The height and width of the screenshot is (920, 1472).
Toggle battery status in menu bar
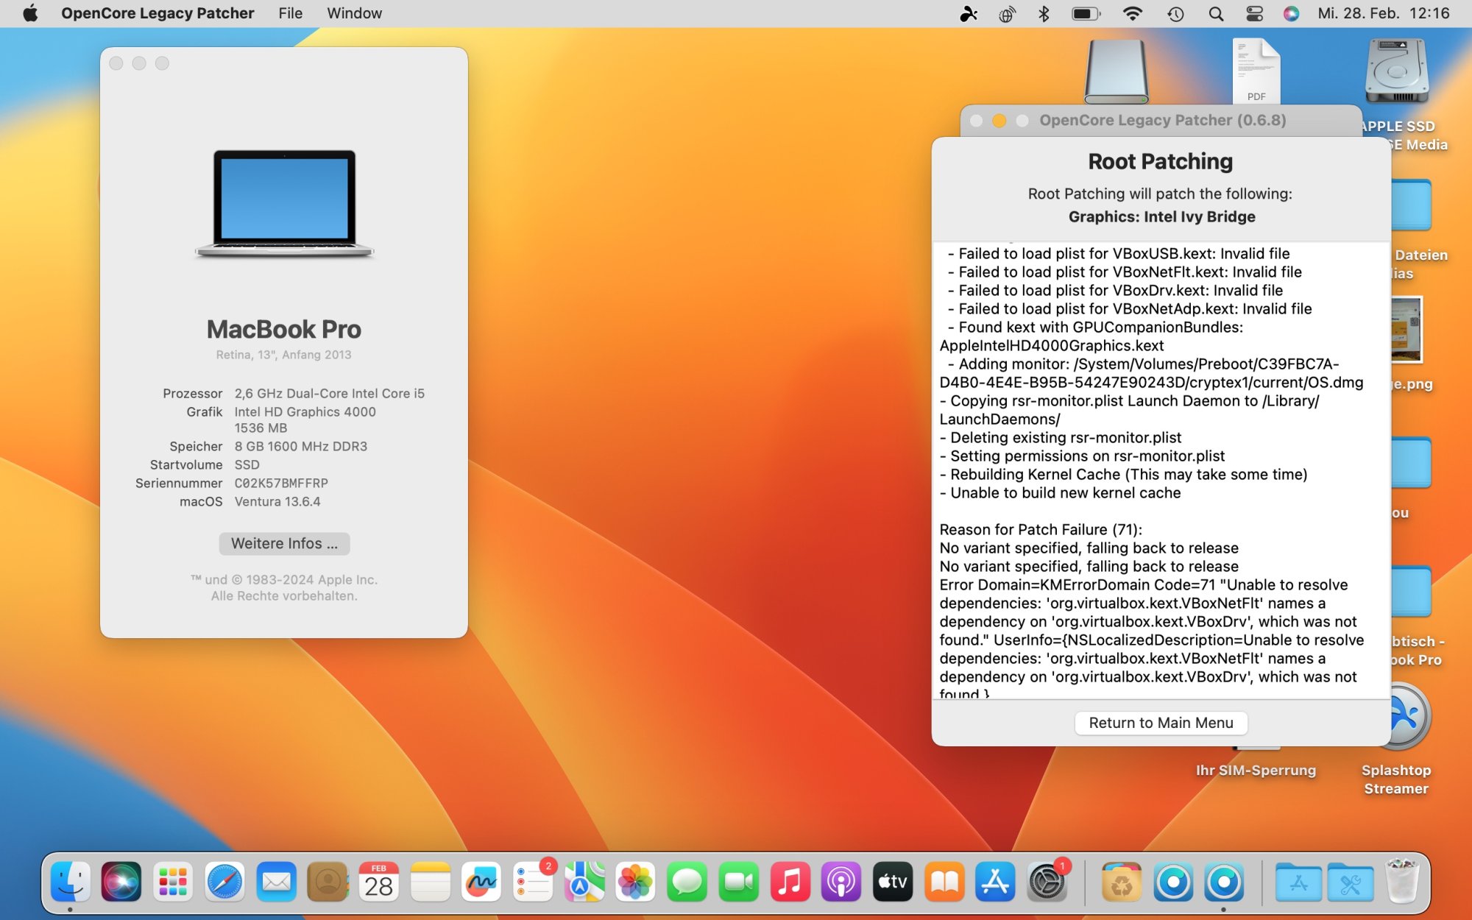coord(1085,14)
